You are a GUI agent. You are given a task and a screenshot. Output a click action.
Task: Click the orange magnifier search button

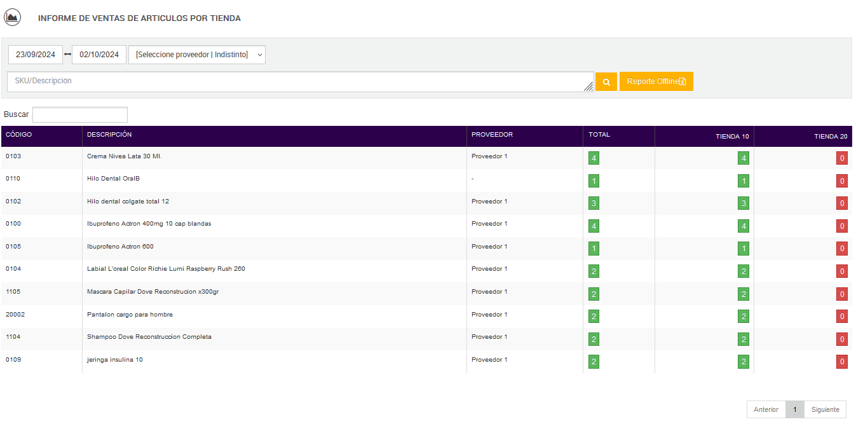pyautogui.click(x=606, y=81)
